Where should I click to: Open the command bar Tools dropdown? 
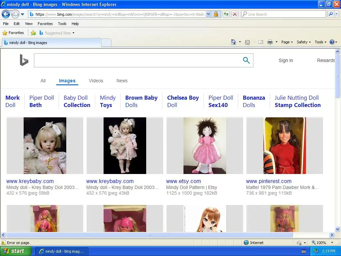click(320, 42)
